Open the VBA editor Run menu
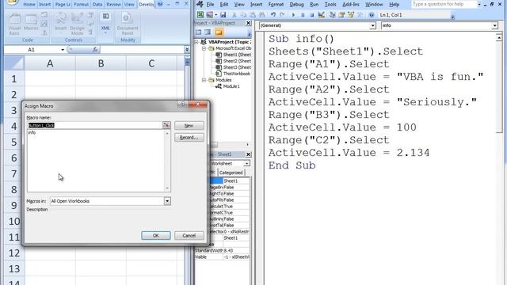The image size is (507, 285). [314, 5]
